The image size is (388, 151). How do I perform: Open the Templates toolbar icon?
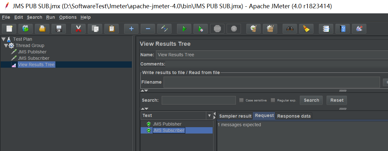[25, 29]
